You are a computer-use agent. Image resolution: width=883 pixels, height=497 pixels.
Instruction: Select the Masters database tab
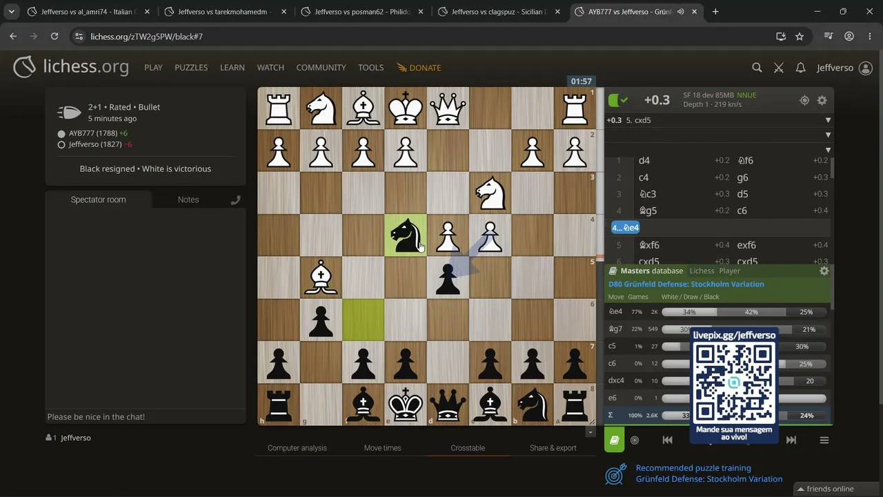(x=646, y=271)
